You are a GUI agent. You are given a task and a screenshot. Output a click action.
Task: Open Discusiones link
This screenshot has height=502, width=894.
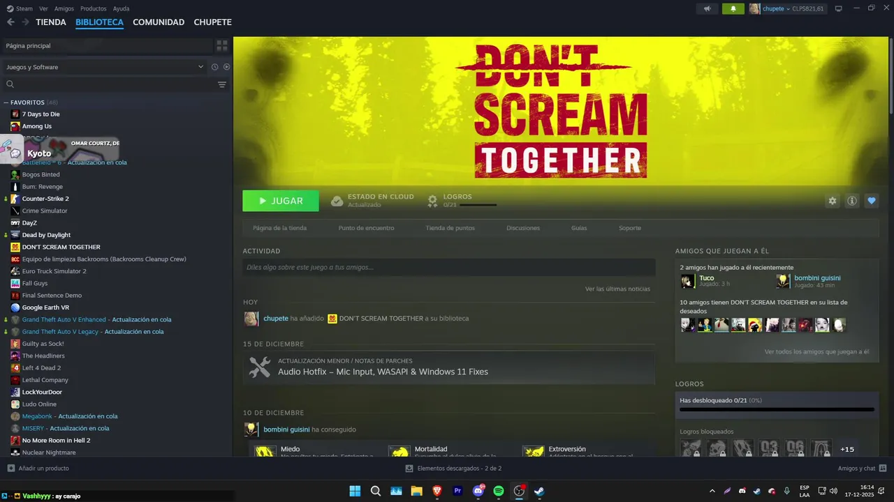click(x=523, y=228)
